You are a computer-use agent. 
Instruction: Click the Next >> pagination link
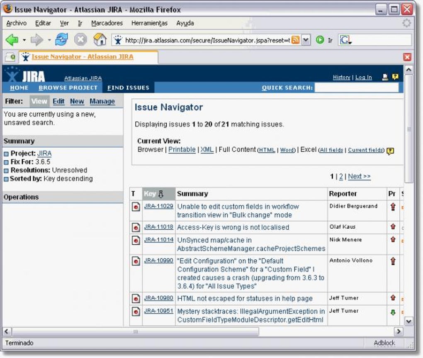359,176
